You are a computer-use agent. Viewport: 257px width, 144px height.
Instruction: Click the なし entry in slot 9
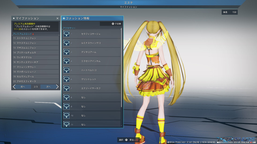(x=84, y=106)
